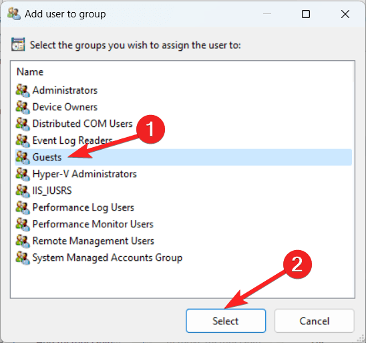Viewport: 366px width, 343px height.
Task: Click the Hyper-V Administrators group icon
Action: 23,174
